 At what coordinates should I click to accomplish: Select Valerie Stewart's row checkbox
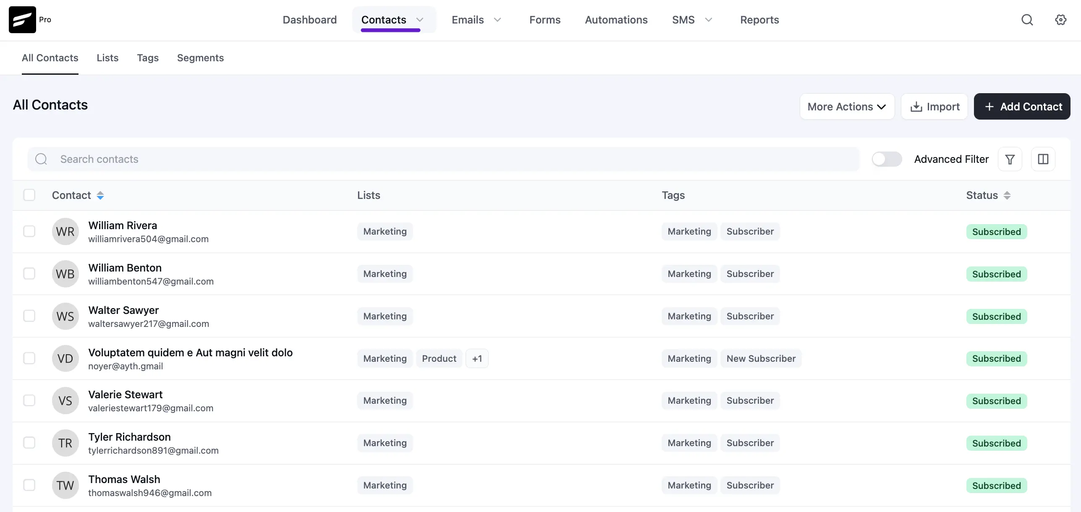[x=29, y=401]
